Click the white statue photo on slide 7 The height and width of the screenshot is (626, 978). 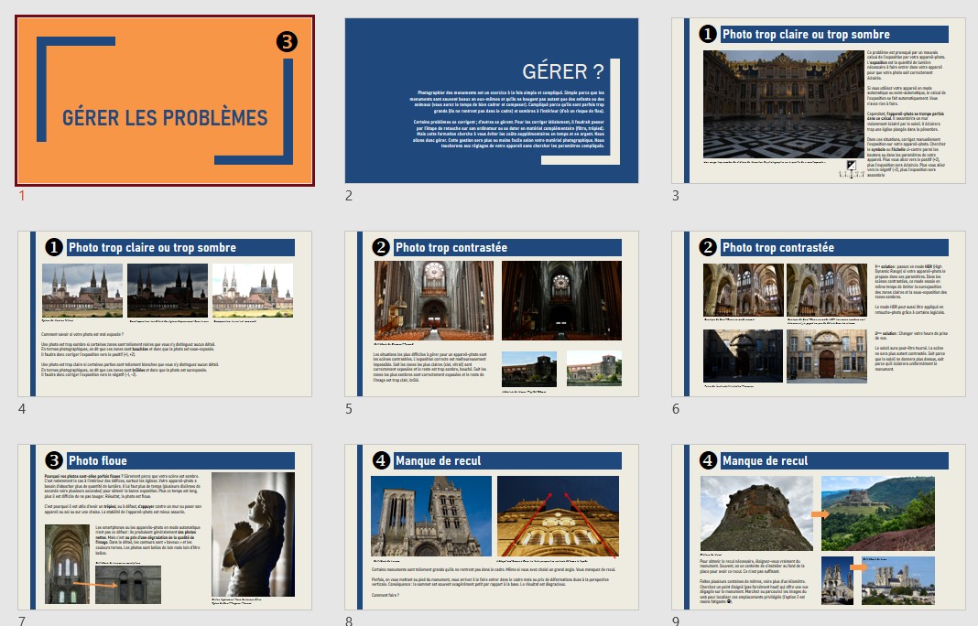click(253, 533)
